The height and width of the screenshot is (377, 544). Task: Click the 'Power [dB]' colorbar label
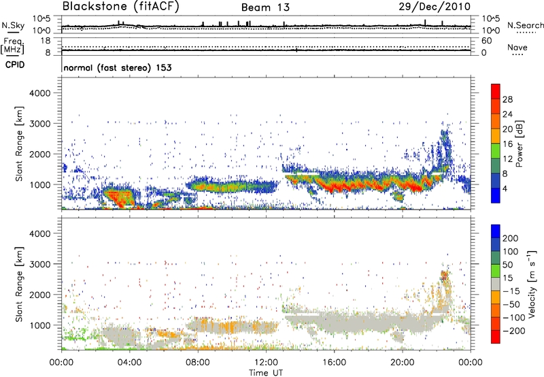coord(520,144)
